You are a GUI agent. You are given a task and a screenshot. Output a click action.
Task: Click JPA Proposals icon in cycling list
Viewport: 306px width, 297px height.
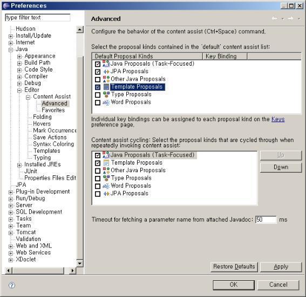[106, 194]
